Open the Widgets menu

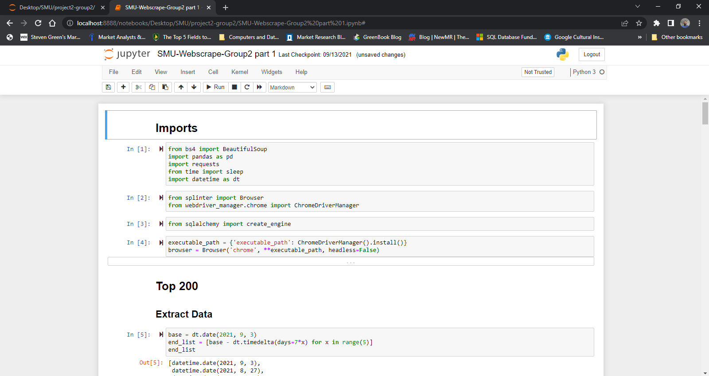(x=272, y=72)
